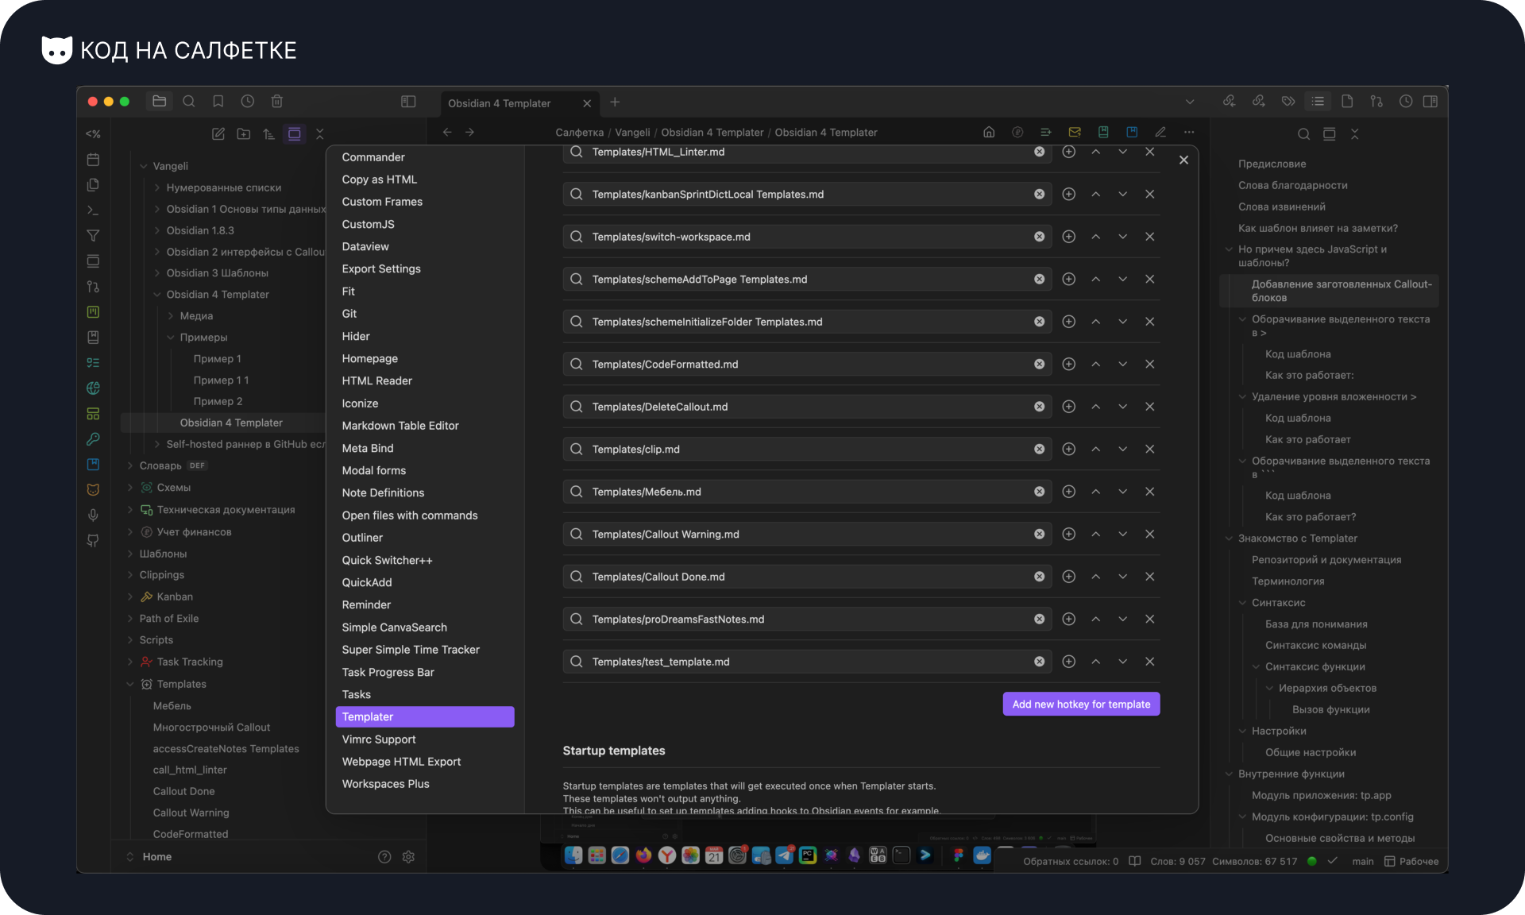Click Add new hotkey for template button
Image resolution: width=1525 pixels, height=915 pixels.
click(1081, 705)
